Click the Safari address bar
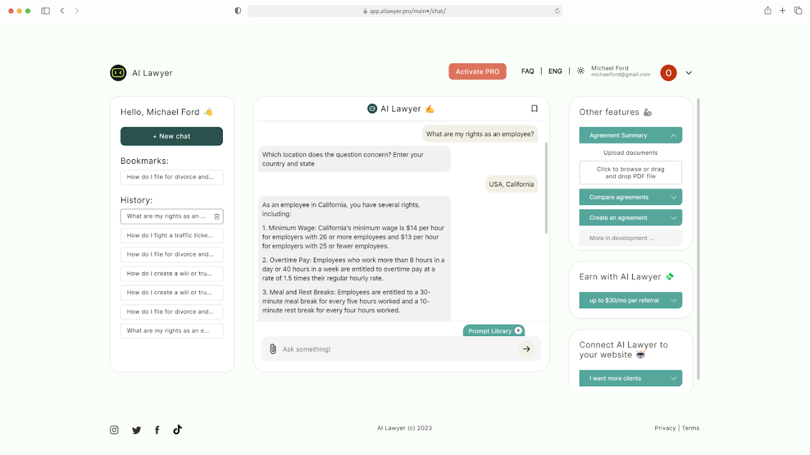The image size is (810, 455). pos(405,11)
